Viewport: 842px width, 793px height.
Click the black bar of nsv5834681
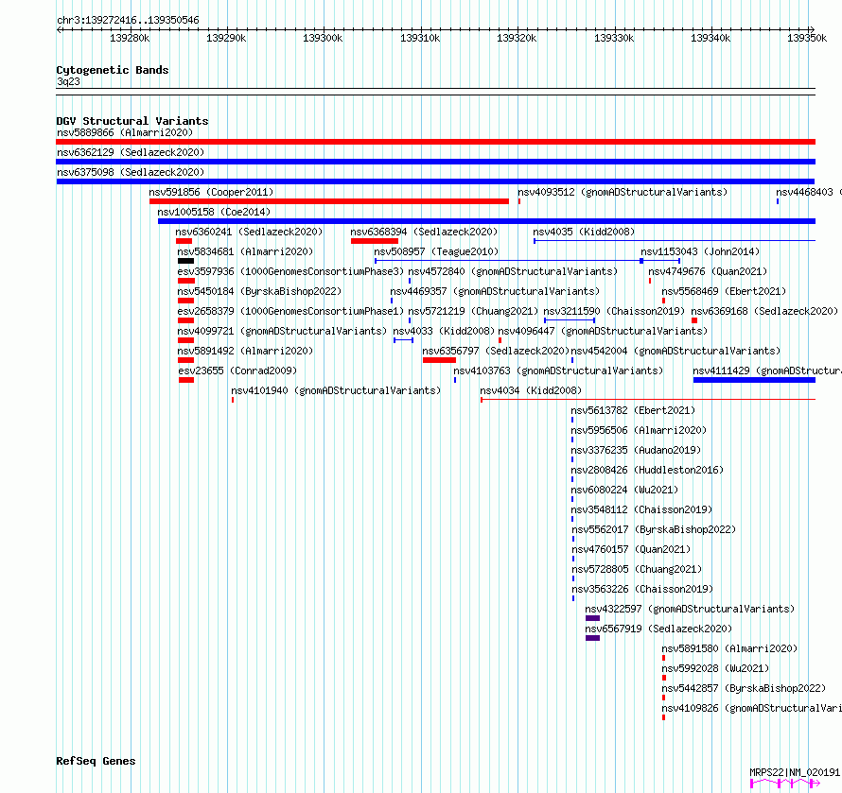185,261
